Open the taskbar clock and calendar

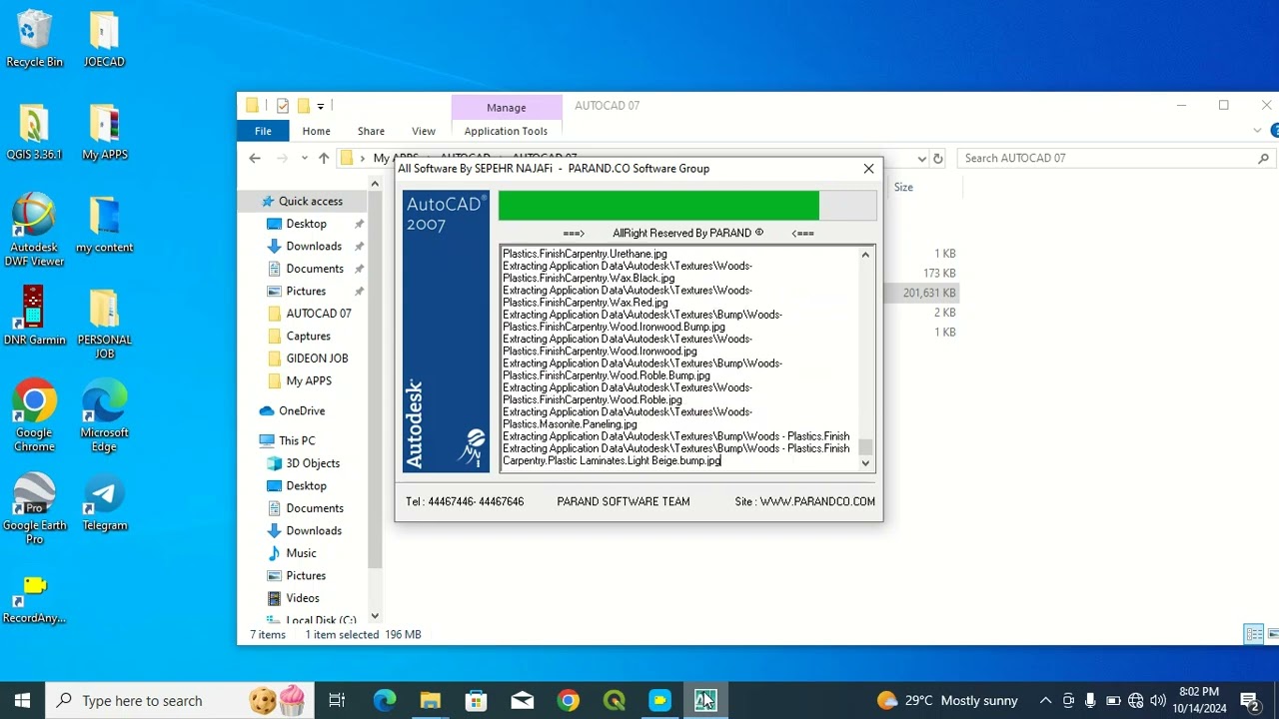coord(1197,700)
